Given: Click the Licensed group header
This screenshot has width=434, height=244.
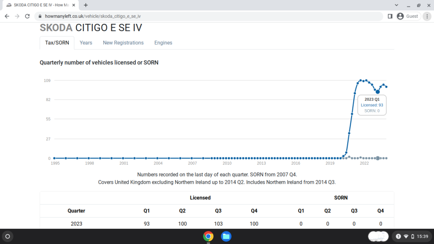Looking at the screenshot, I should coord(200,198).
